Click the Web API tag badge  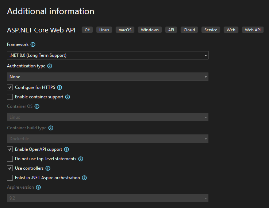tap(253, 30)
